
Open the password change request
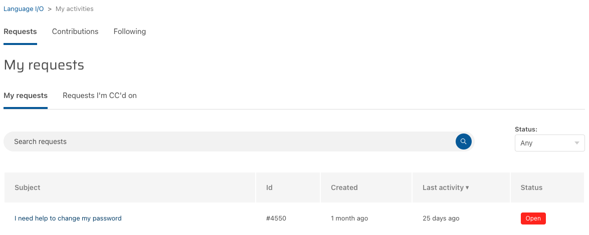point(68,218)
